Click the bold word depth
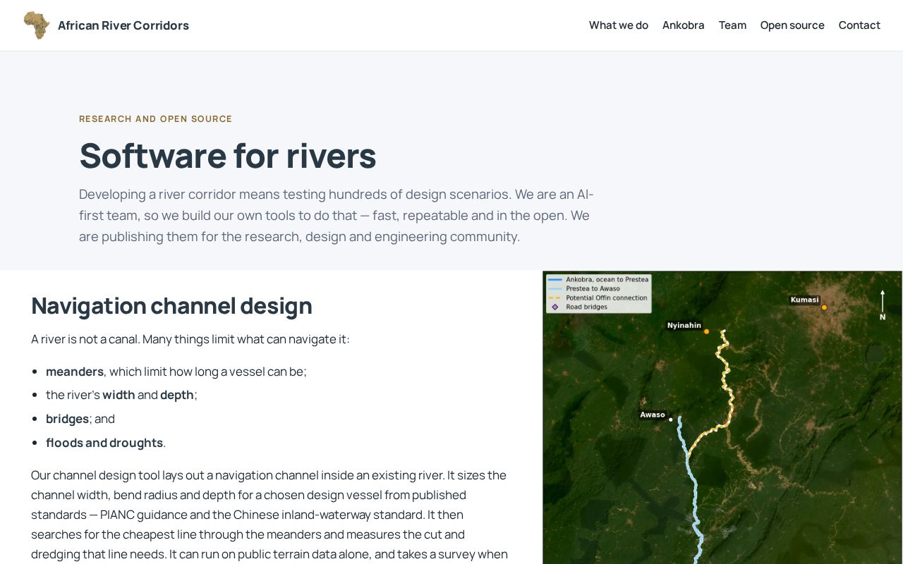Viewport: 903px width, 564px height. pos(177,395)
